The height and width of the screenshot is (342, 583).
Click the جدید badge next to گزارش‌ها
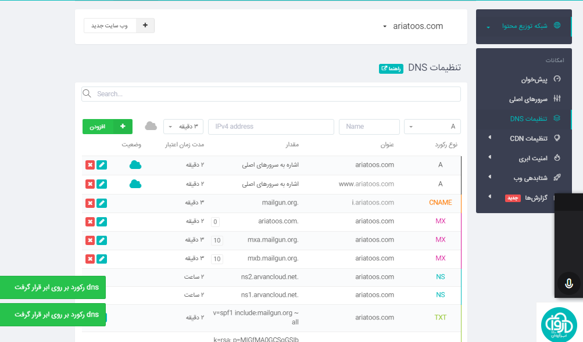tap(513, 198)
